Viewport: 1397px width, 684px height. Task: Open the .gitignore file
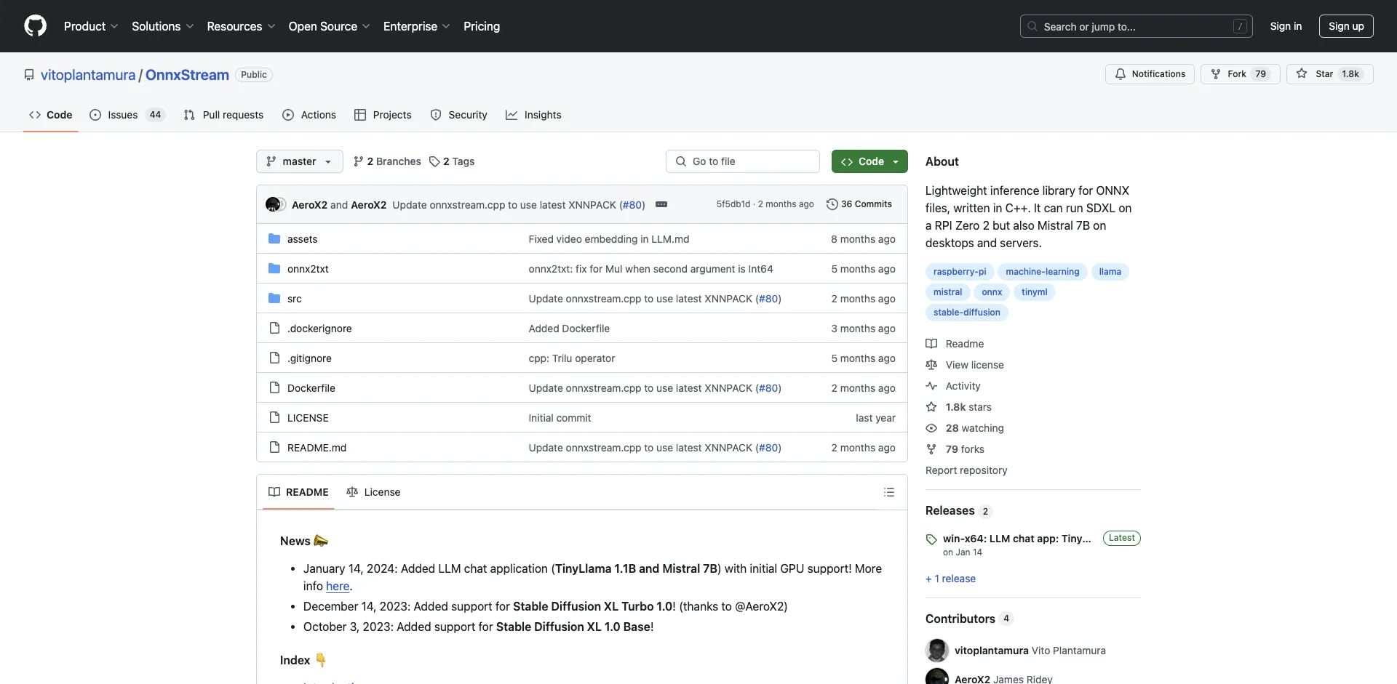pos(309,358)
